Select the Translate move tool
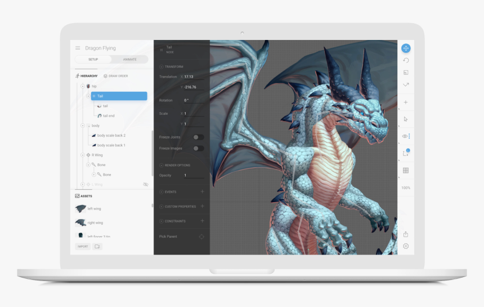 (x=406, y=48)
